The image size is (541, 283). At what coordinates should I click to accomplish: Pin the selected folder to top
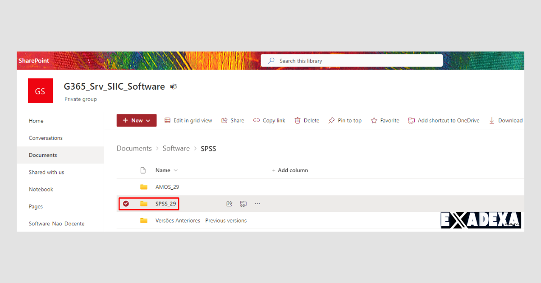click(345, 121)
